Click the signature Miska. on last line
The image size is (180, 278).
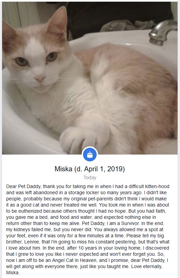point(13,273)
